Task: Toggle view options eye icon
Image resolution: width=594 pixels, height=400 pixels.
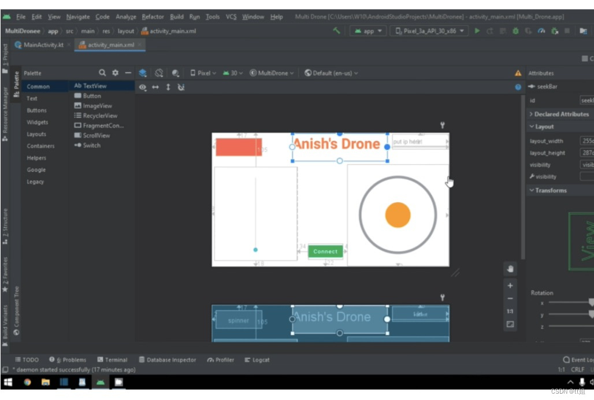Action: (143, 87)
